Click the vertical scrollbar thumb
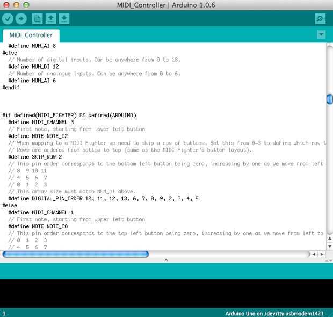Screen dimensions: 333x317 (x=329, y=99)
